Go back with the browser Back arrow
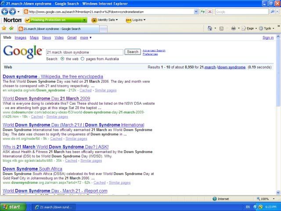Screen dimensions: 281x211 (5, 12)
